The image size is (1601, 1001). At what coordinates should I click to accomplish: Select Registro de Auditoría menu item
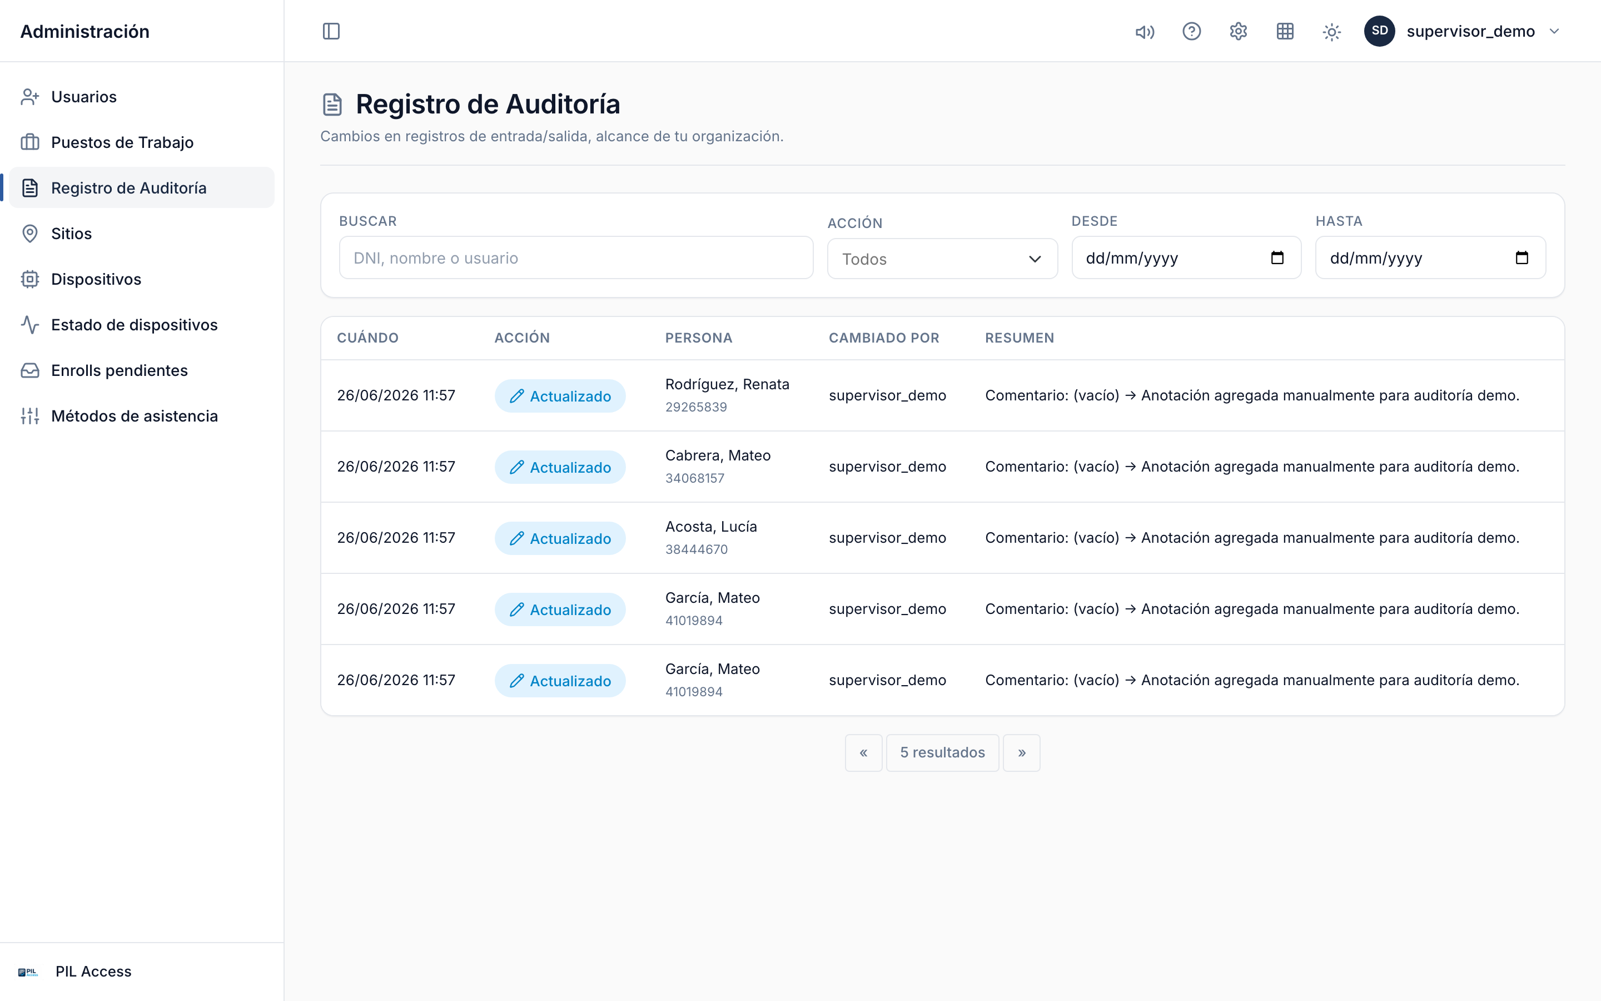click(x=141, y=188)
